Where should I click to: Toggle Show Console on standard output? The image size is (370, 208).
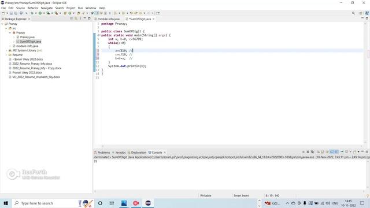332,152
